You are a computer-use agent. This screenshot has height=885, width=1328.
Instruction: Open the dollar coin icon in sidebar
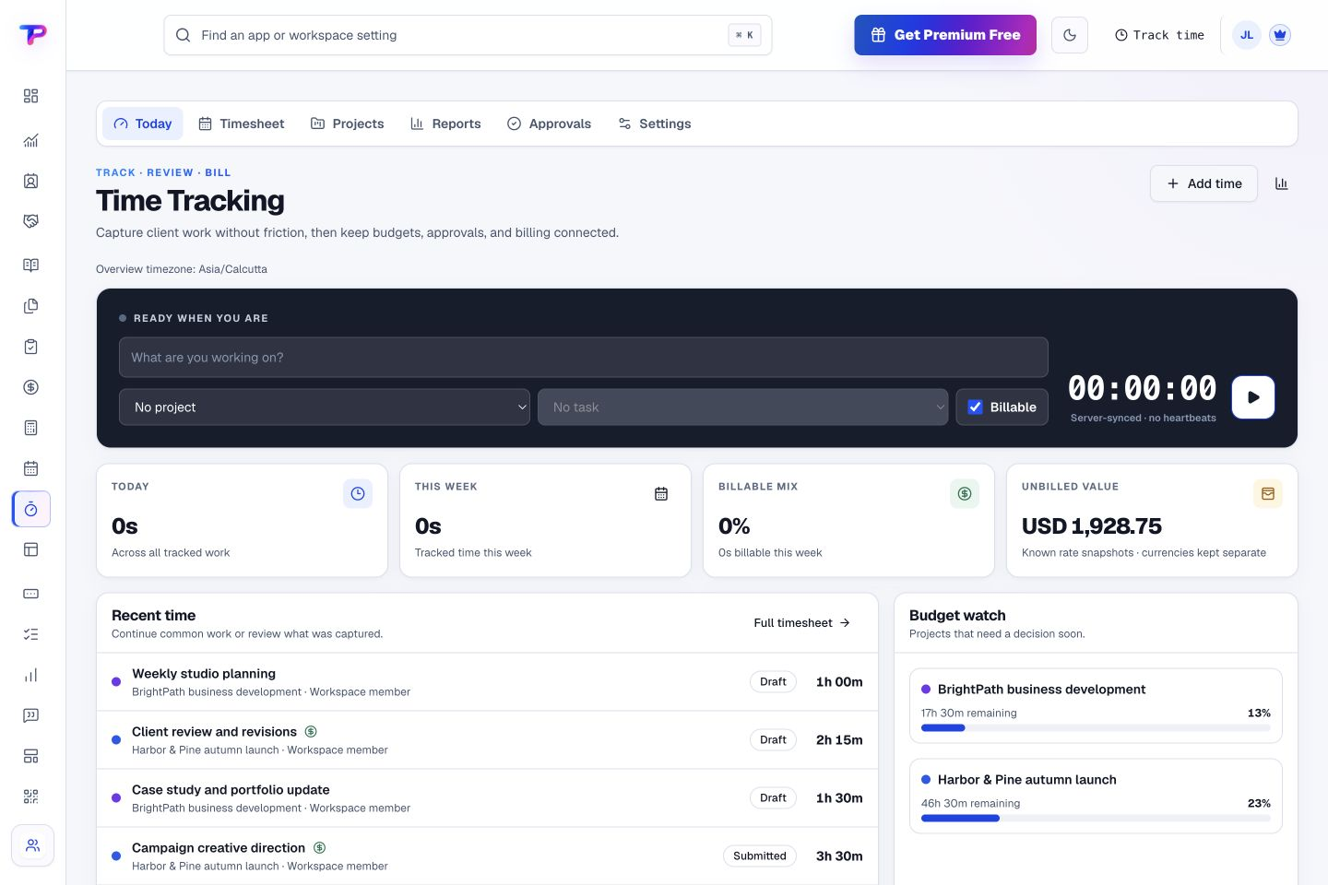(30, 387)
